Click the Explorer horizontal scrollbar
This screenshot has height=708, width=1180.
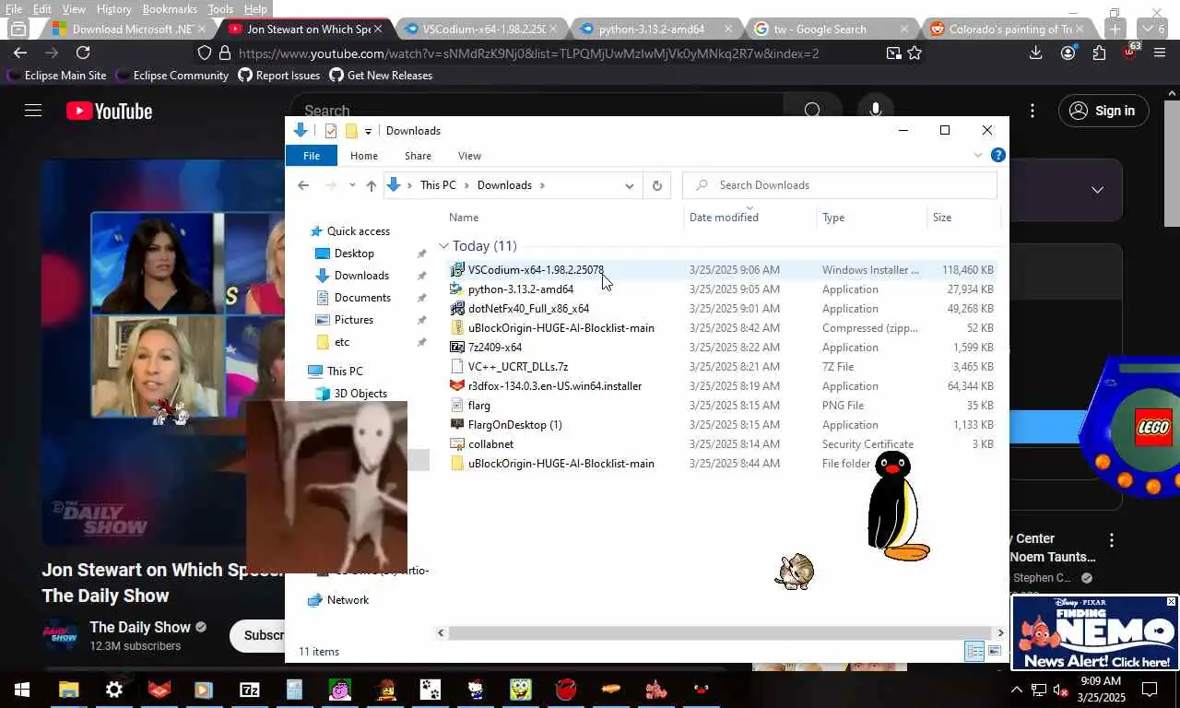click(x=720, y=632)
